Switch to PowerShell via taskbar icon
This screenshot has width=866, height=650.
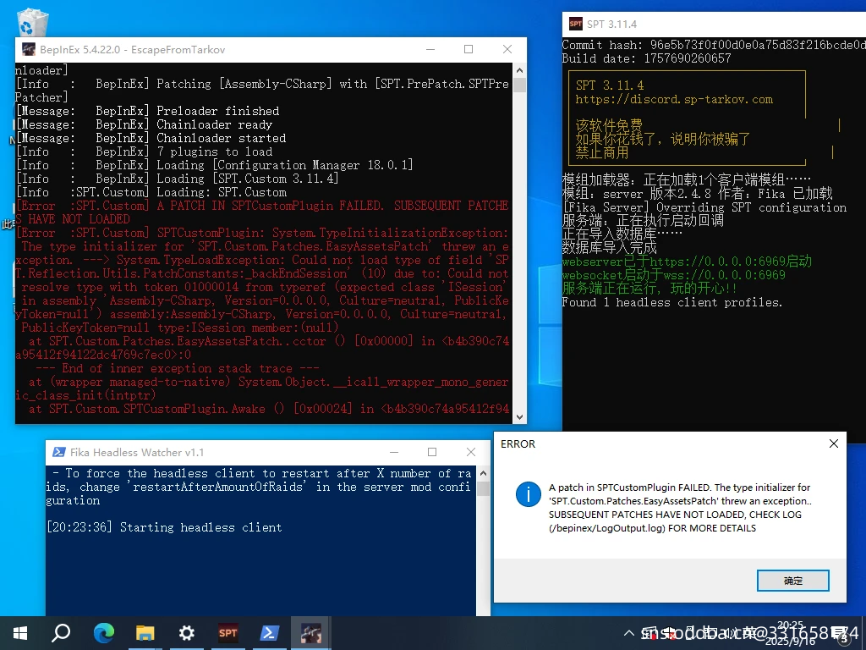pos(270,633)
